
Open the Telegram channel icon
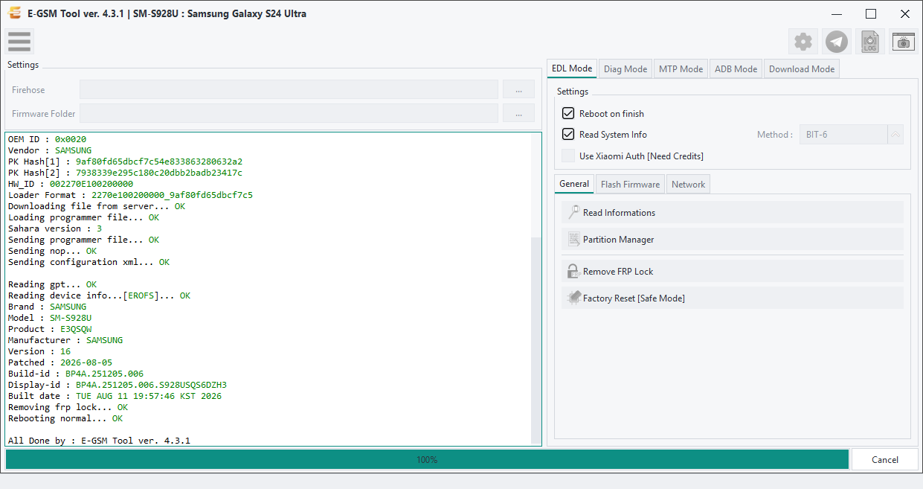tap(837, 42)
